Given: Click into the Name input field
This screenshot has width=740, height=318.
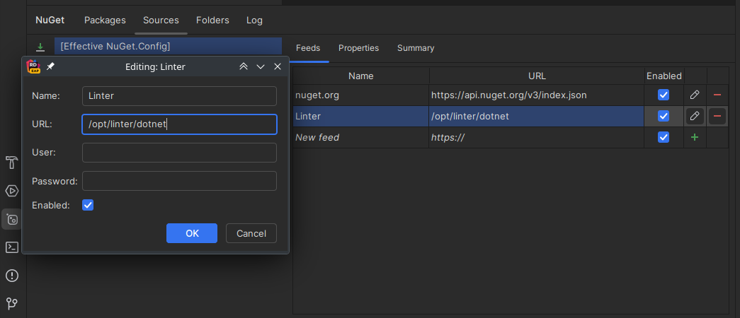Looking at the screenshot, I should [179, 96].
